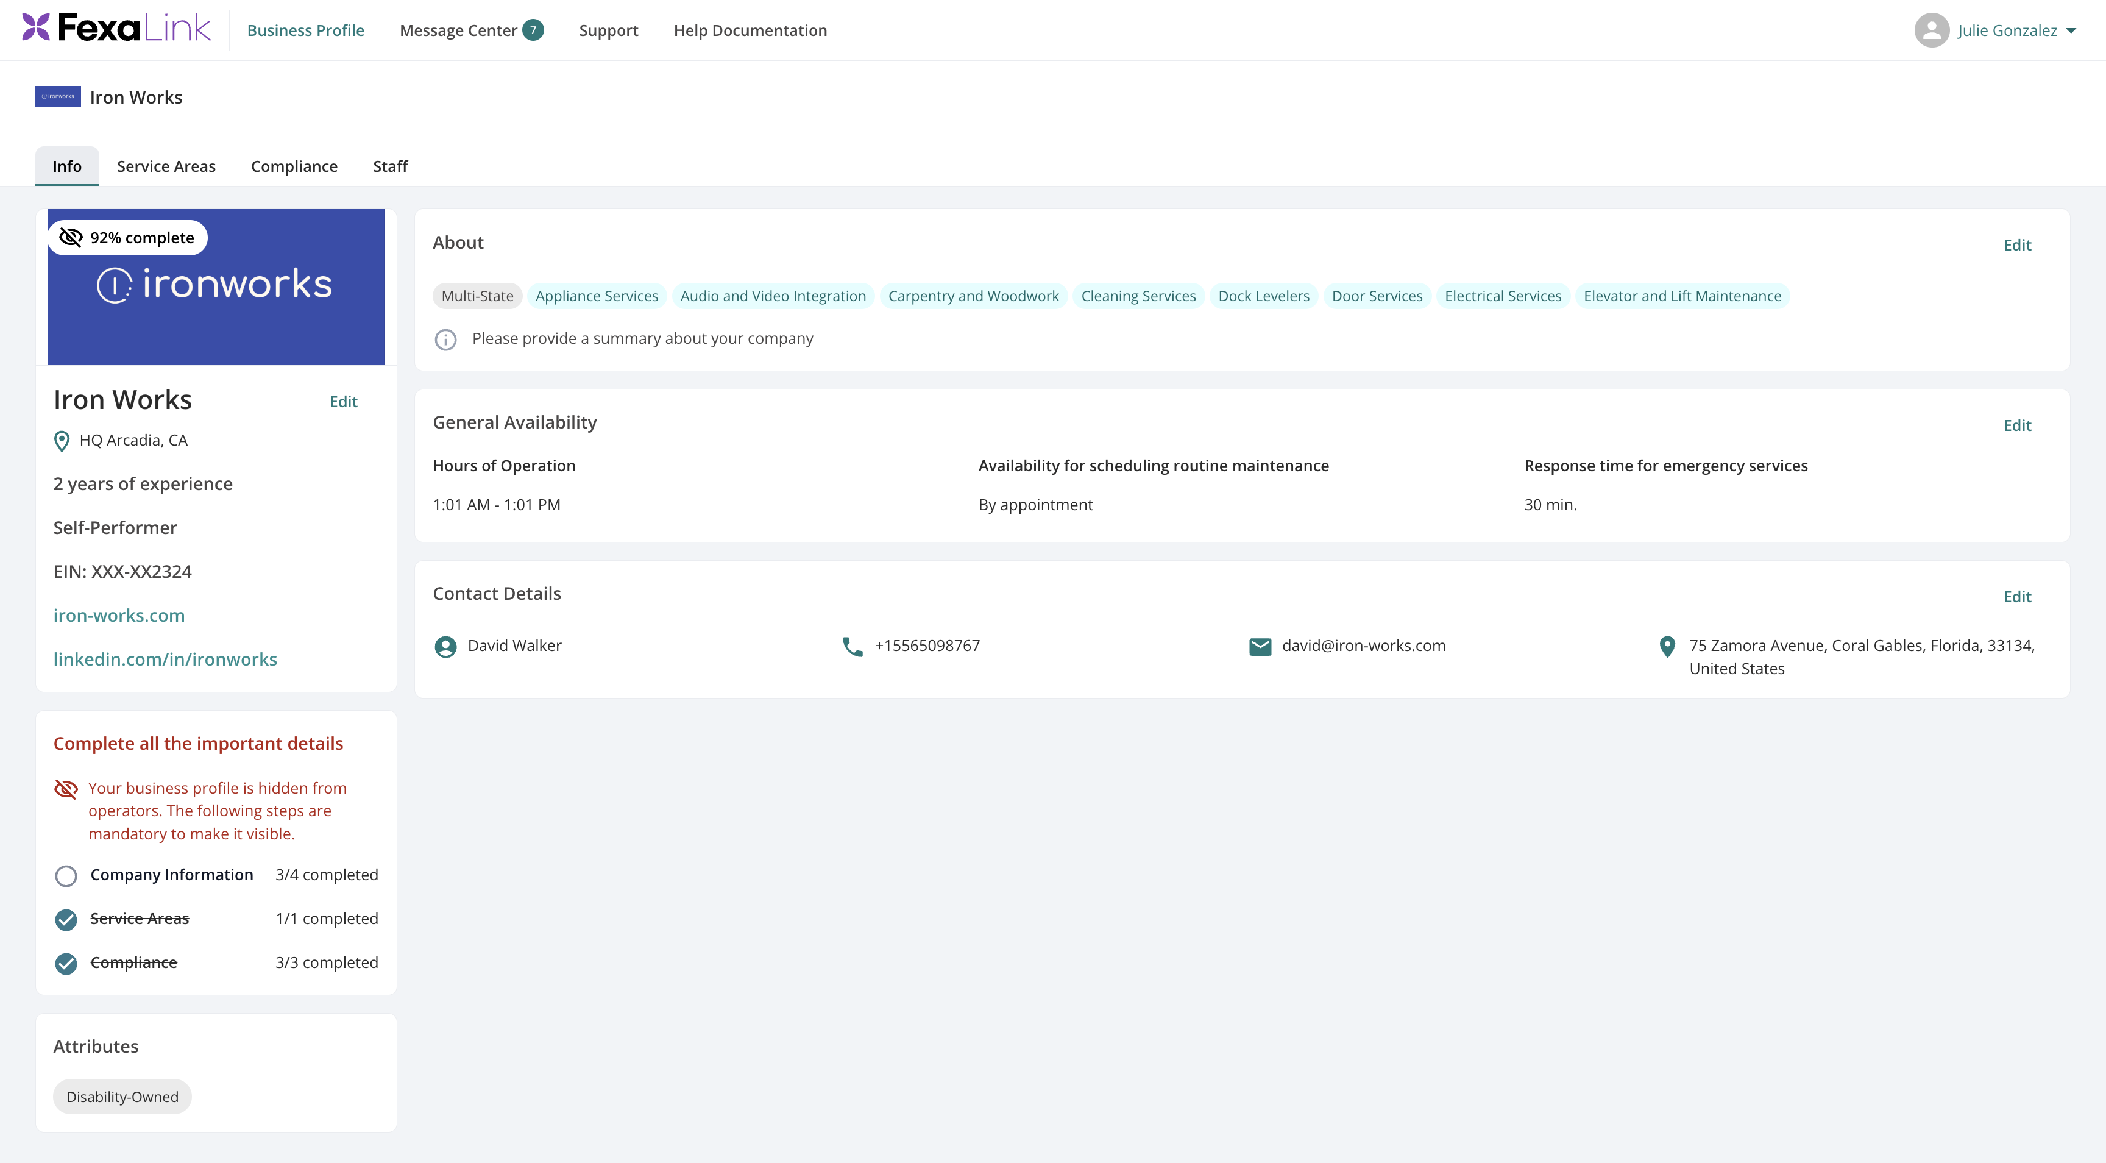Click the red hidden-profile eye icon

[66, 788]
